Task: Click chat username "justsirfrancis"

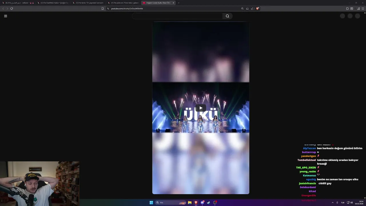Action: coord(307,183)
